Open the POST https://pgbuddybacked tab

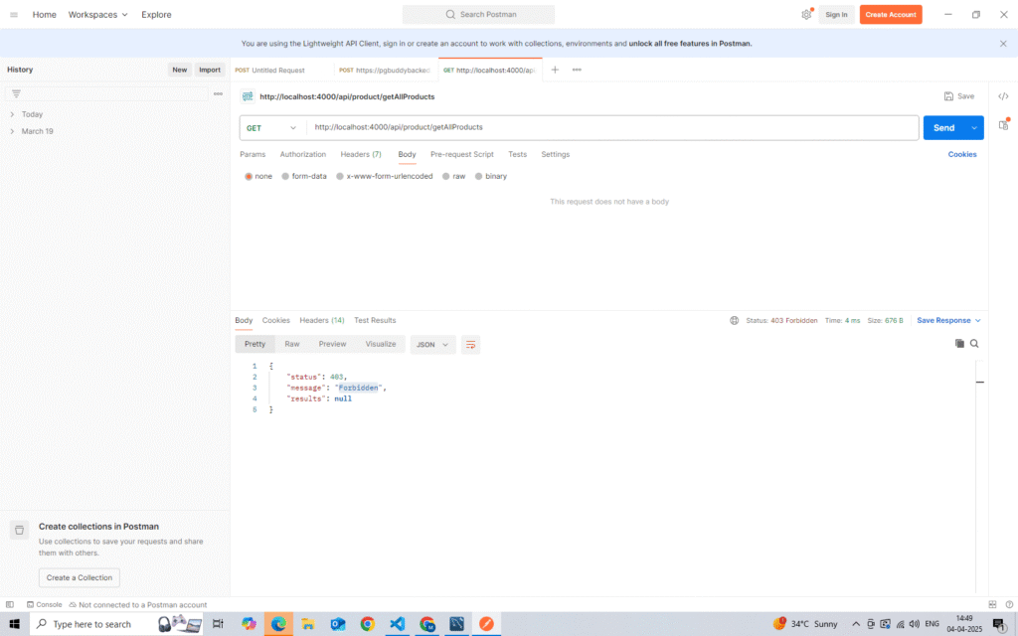(x=386, y=71)
